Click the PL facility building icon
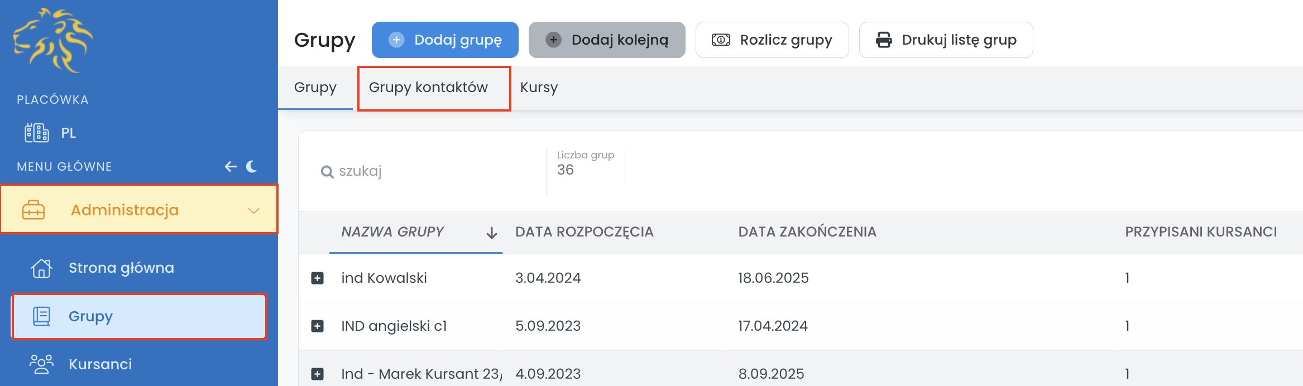This screenshot has width=1303, height=386. [37, 133]
